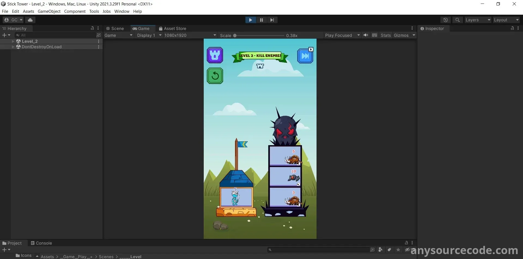Viewport: 523px width, 259px height.
Task: Click the Step frame button
Action: [272, 20]
